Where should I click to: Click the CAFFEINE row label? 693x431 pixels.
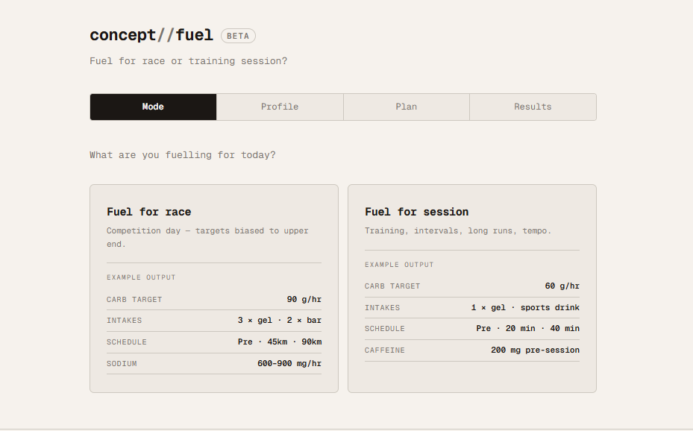click(384, 350)
